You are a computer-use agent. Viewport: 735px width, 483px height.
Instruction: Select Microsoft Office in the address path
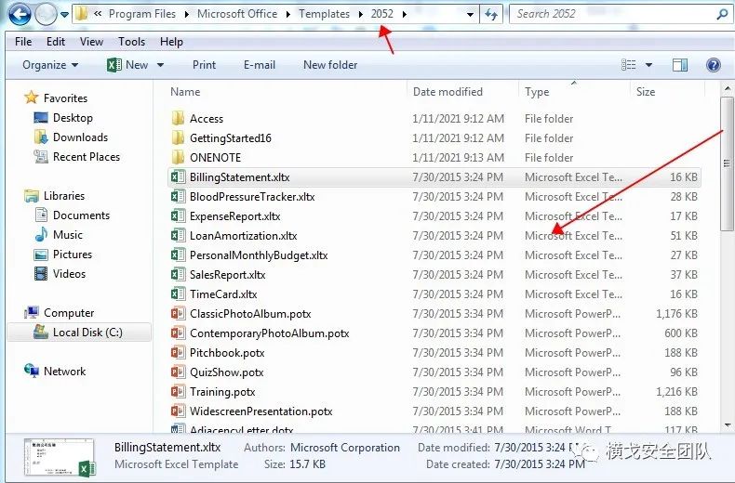pyautogui.click(x=237, y=14)
